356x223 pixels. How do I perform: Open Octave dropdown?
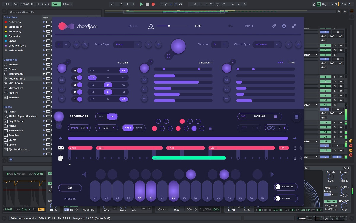click(220, 45)
